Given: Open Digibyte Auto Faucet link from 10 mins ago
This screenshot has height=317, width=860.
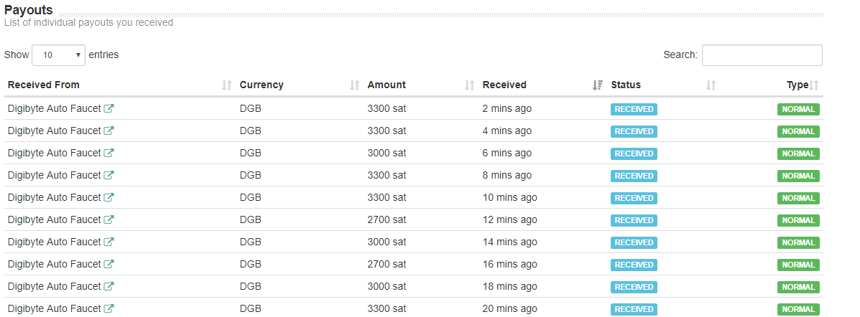Looking at the screenshot, I should click(x=55, y=198).
